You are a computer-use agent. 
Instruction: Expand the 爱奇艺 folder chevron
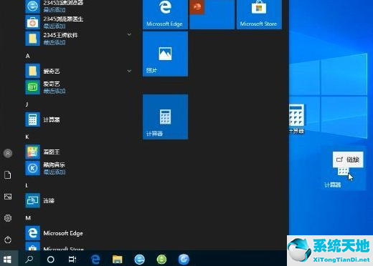[129, 71]
